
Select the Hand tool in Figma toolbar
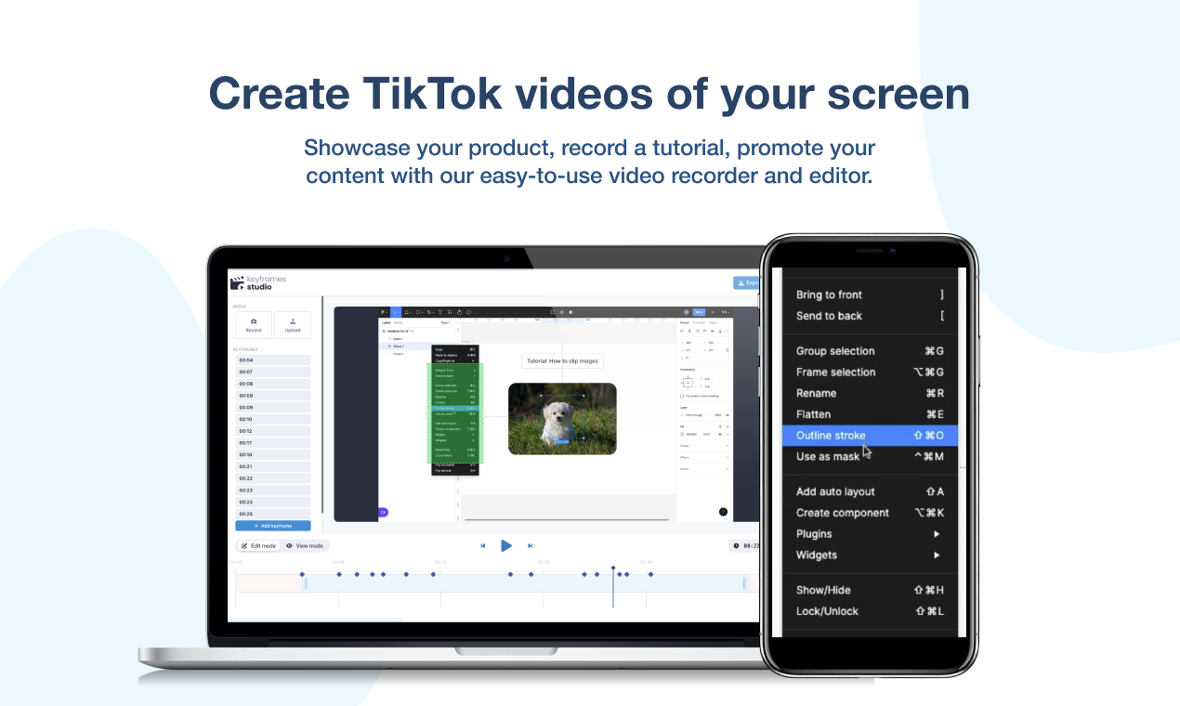tap(459, 312)
